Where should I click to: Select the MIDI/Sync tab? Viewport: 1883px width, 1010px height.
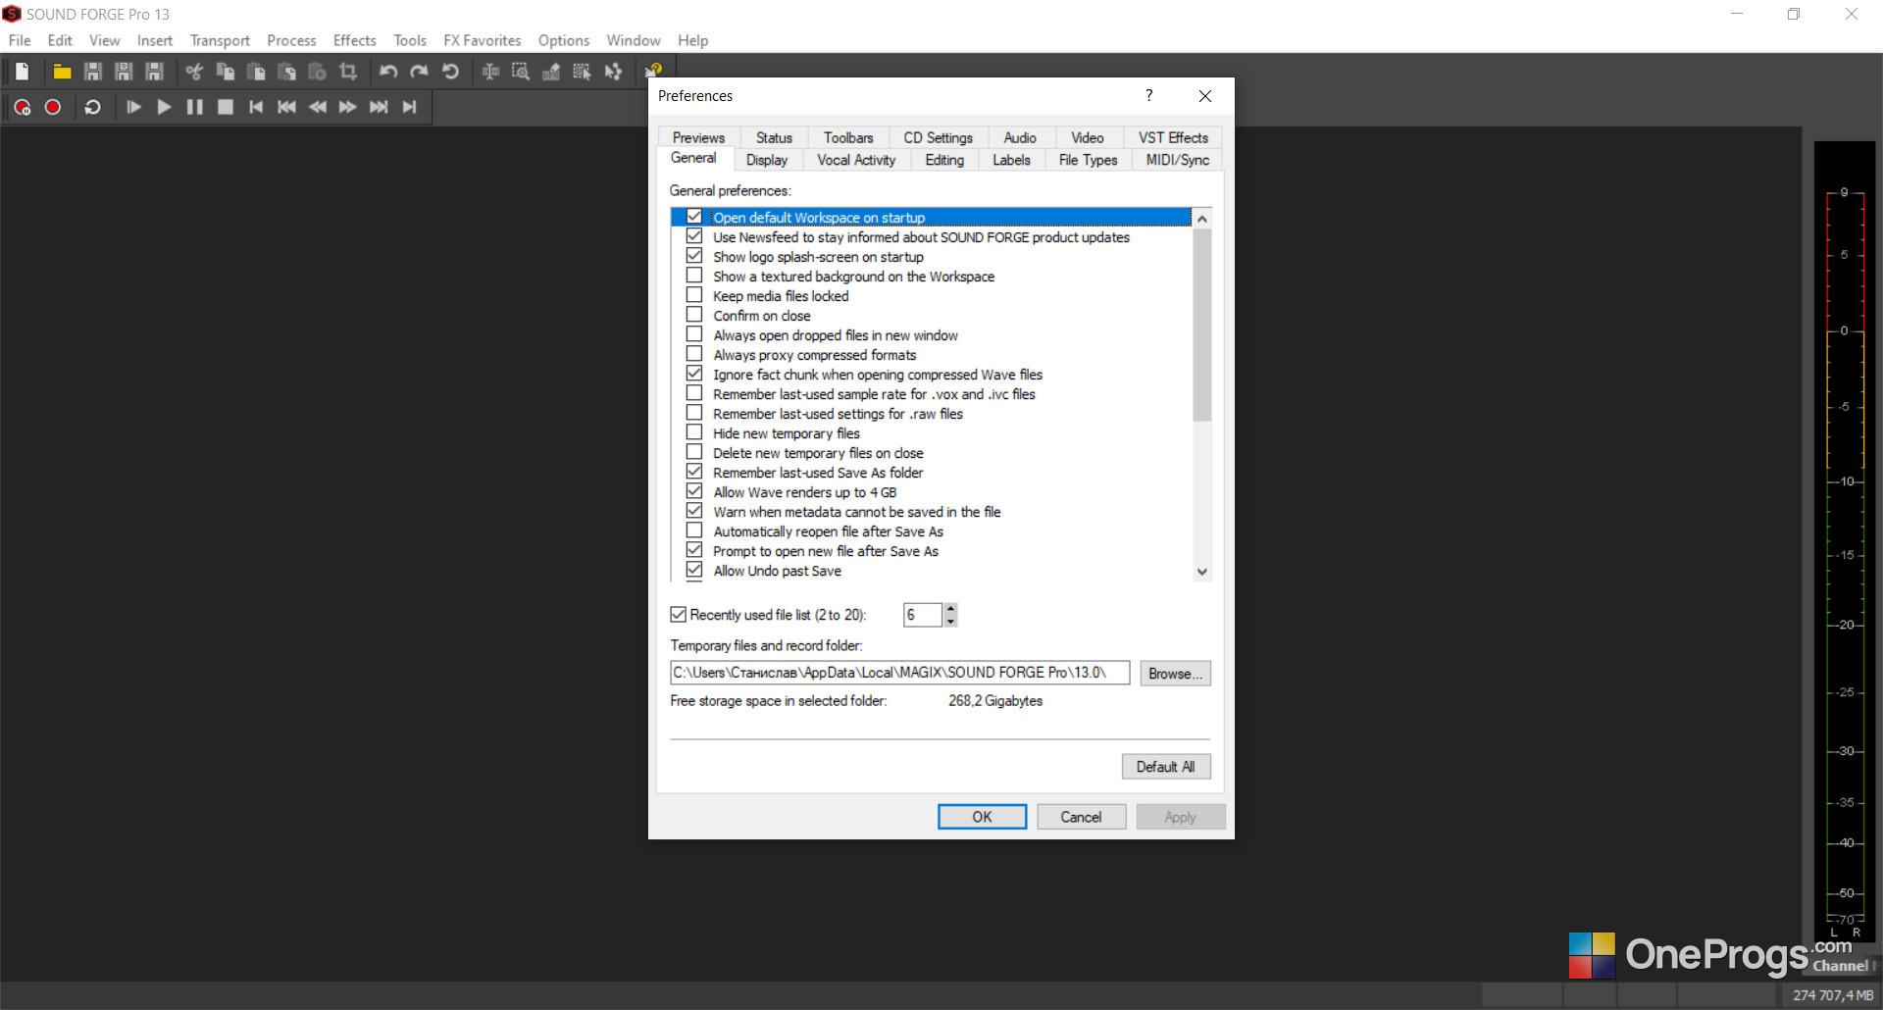1177,160
